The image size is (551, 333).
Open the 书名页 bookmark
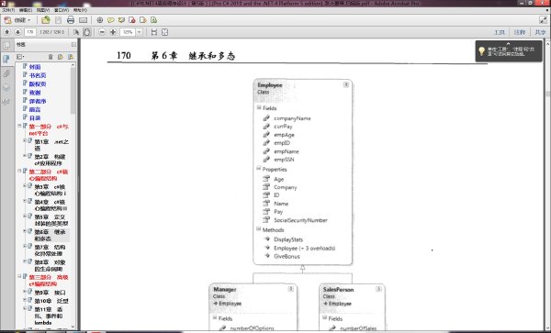pos(38,75)
